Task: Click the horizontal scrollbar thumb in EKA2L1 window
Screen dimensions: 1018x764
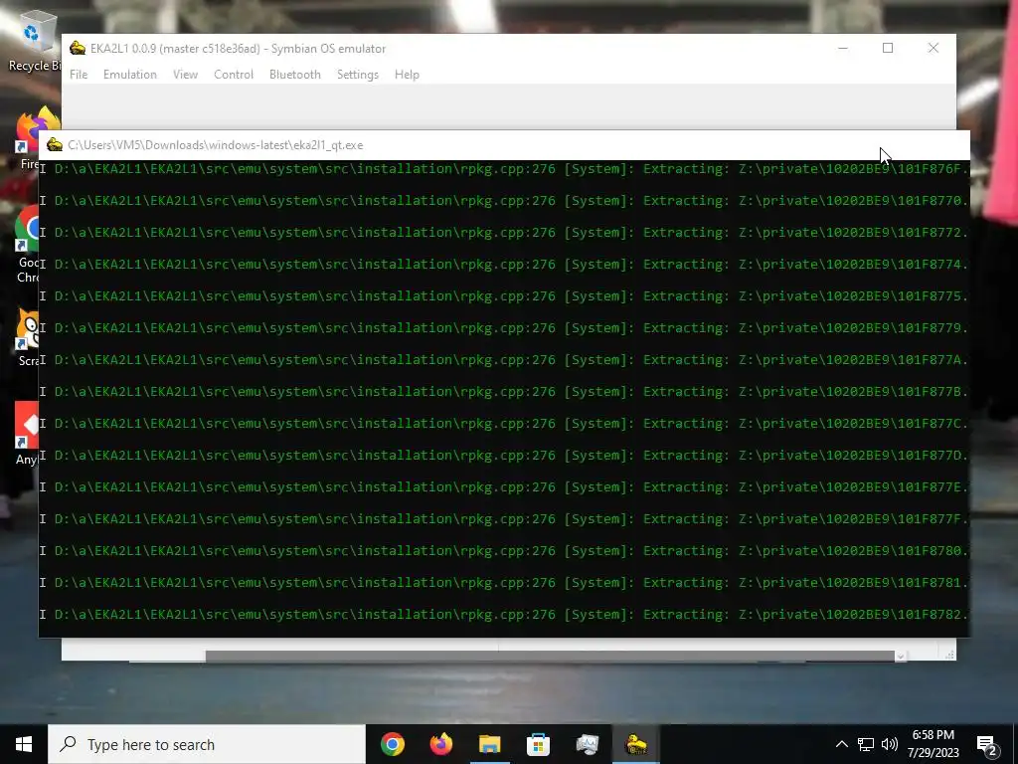Action: point(550,657)
